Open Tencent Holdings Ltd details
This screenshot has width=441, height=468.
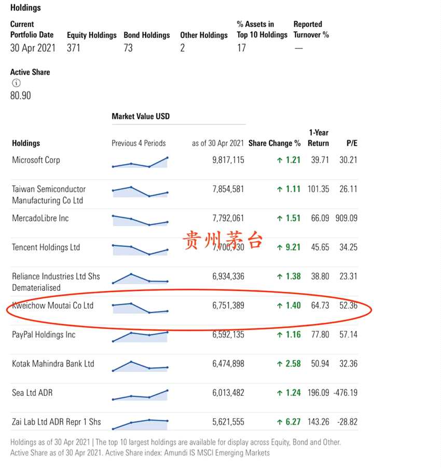pos(46,247)
